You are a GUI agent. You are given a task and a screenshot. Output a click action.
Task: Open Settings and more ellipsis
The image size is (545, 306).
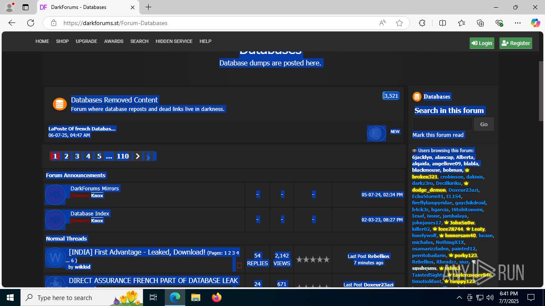[518, 23]
